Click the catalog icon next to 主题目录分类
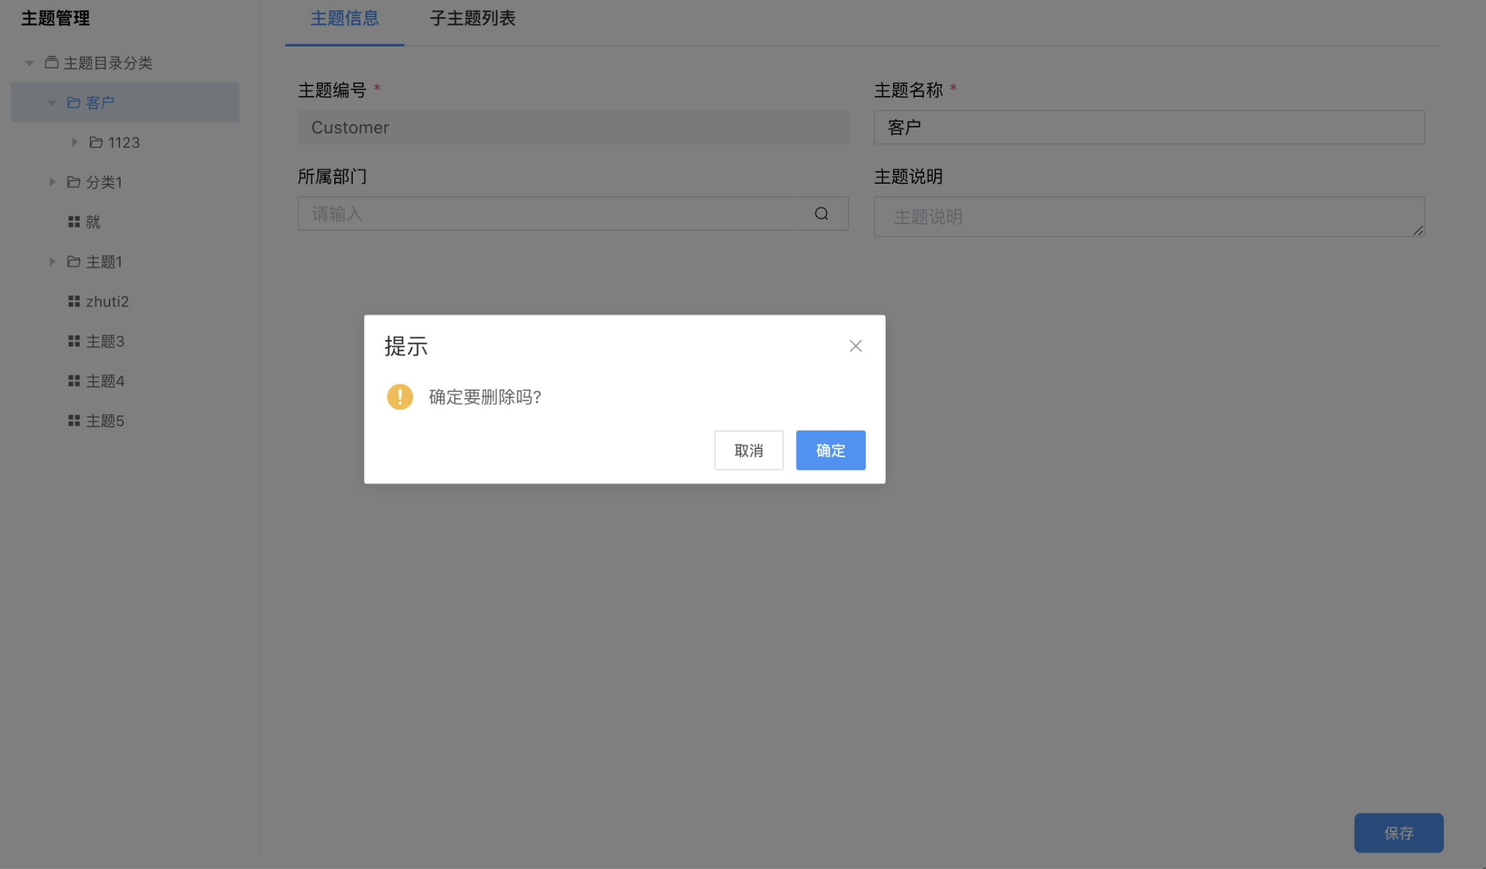 point(52,62)
